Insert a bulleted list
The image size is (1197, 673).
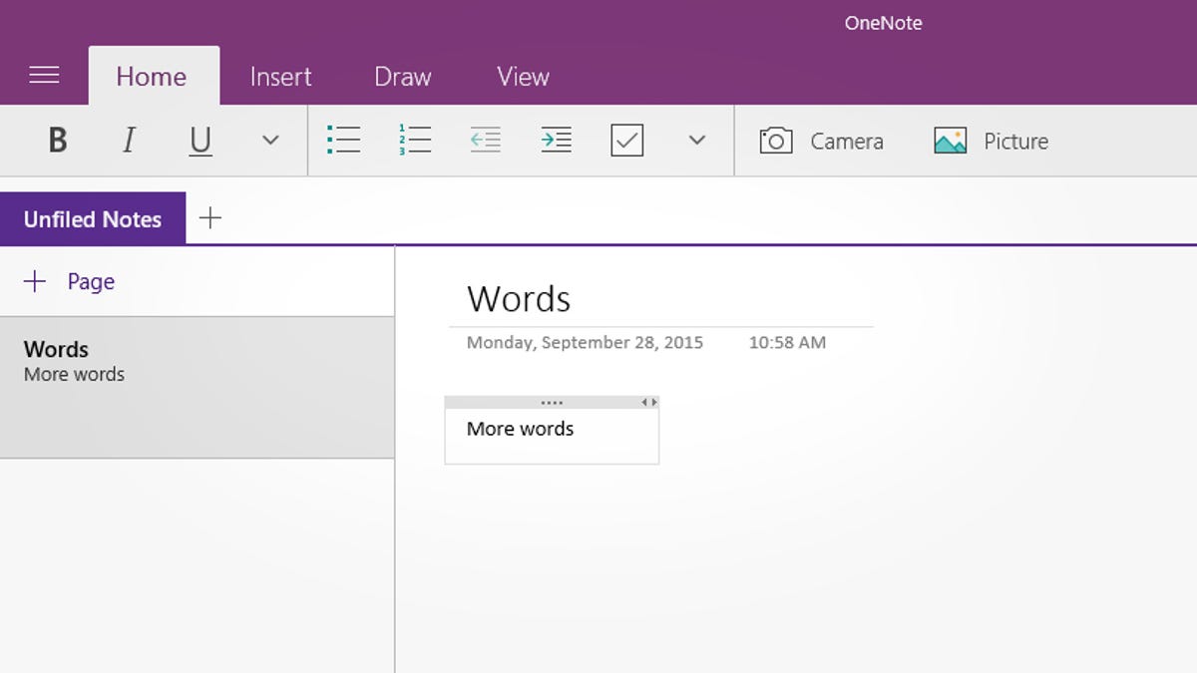[x=343, y=141]
